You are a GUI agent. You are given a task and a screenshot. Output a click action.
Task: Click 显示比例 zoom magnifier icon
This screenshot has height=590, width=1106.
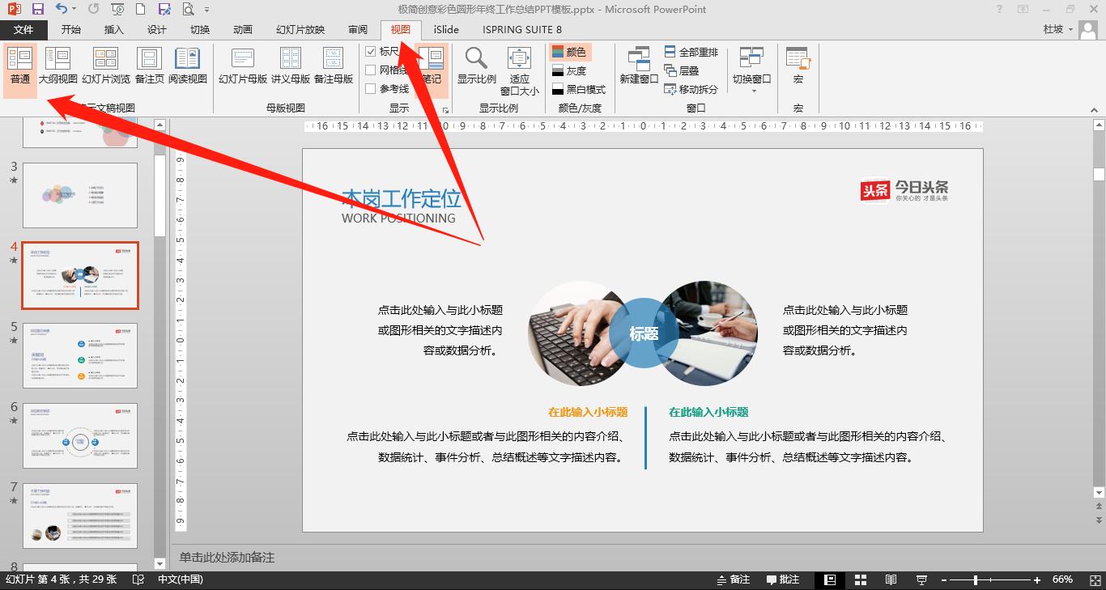click(476, 66)
